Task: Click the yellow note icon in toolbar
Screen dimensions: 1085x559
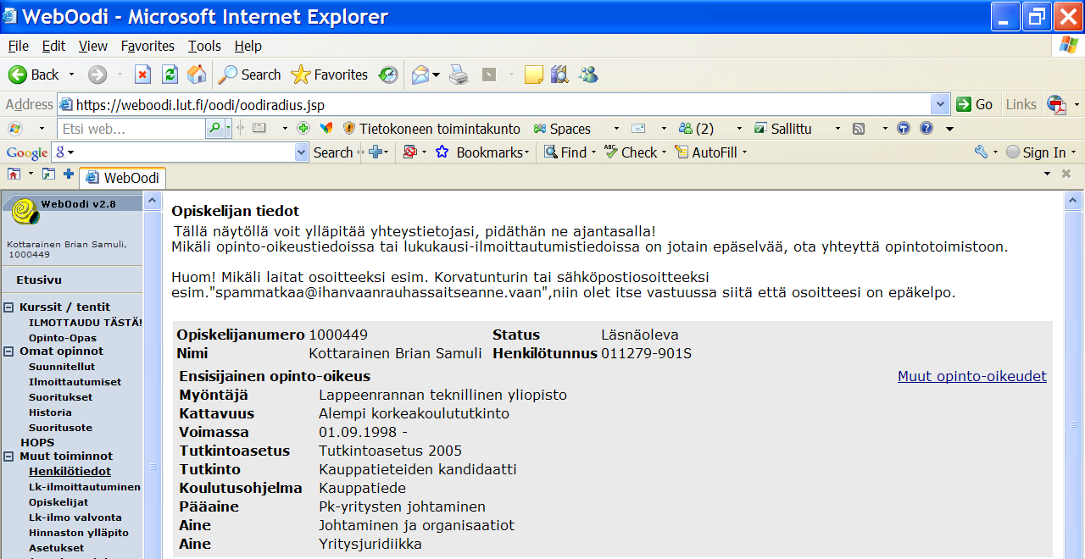Action: (x=533, y=75)
